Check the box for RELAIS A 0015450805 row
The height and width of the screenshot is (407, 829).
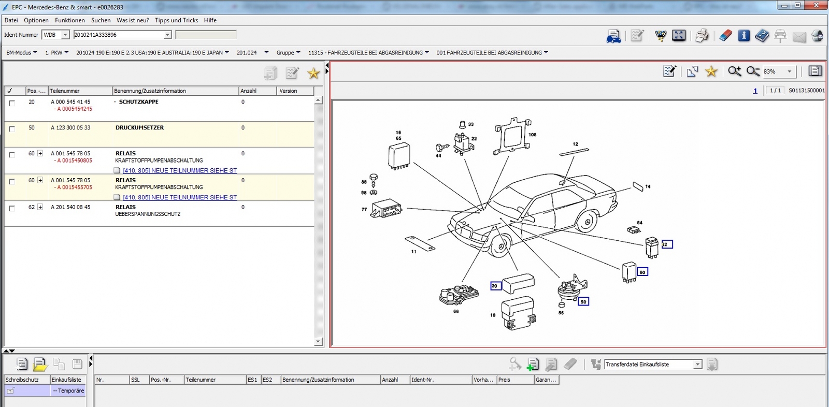[x=12, y=155]
